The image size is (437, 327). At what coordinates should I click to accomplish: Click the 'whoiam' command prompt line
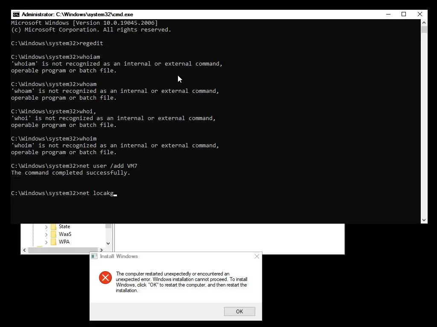click(x=55, y=57)
